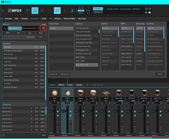The width and height of the screenshot is (169, 139).
Task: Click the mixer power icon
Action: point(102,85)
